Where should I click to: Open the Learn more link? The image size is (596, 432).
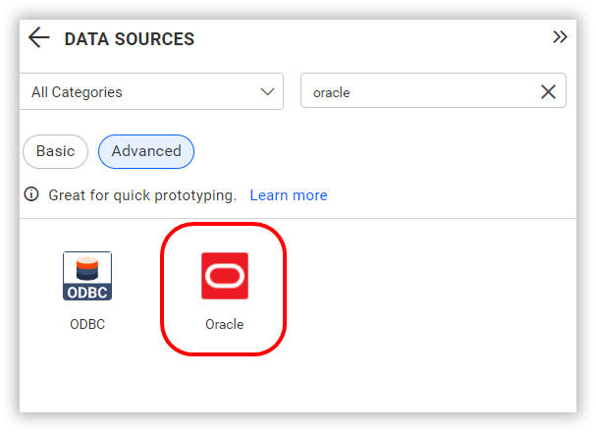(289, 195)
